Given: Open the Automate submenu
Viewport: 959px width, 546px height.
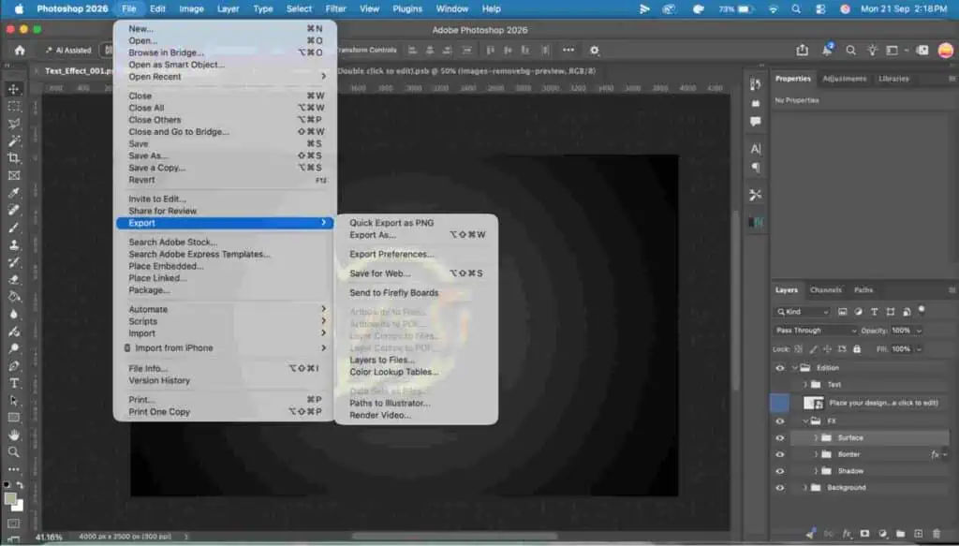Looking at the screenshot, I should [225, 309].
